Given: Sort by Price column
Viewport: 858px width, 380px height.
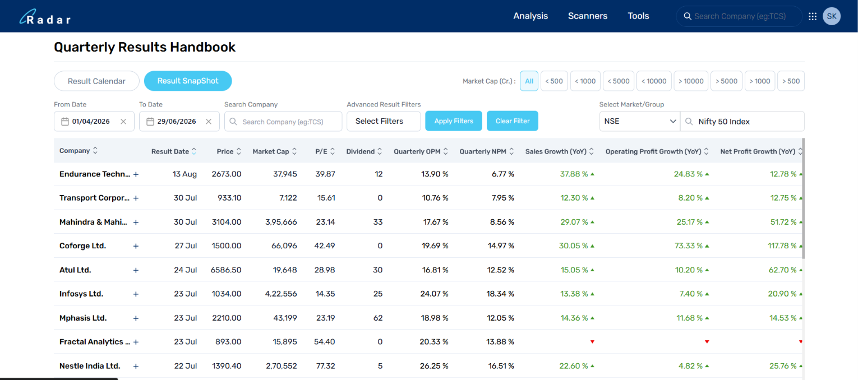Looking at the screenshot, I should [x=239, y=151].
